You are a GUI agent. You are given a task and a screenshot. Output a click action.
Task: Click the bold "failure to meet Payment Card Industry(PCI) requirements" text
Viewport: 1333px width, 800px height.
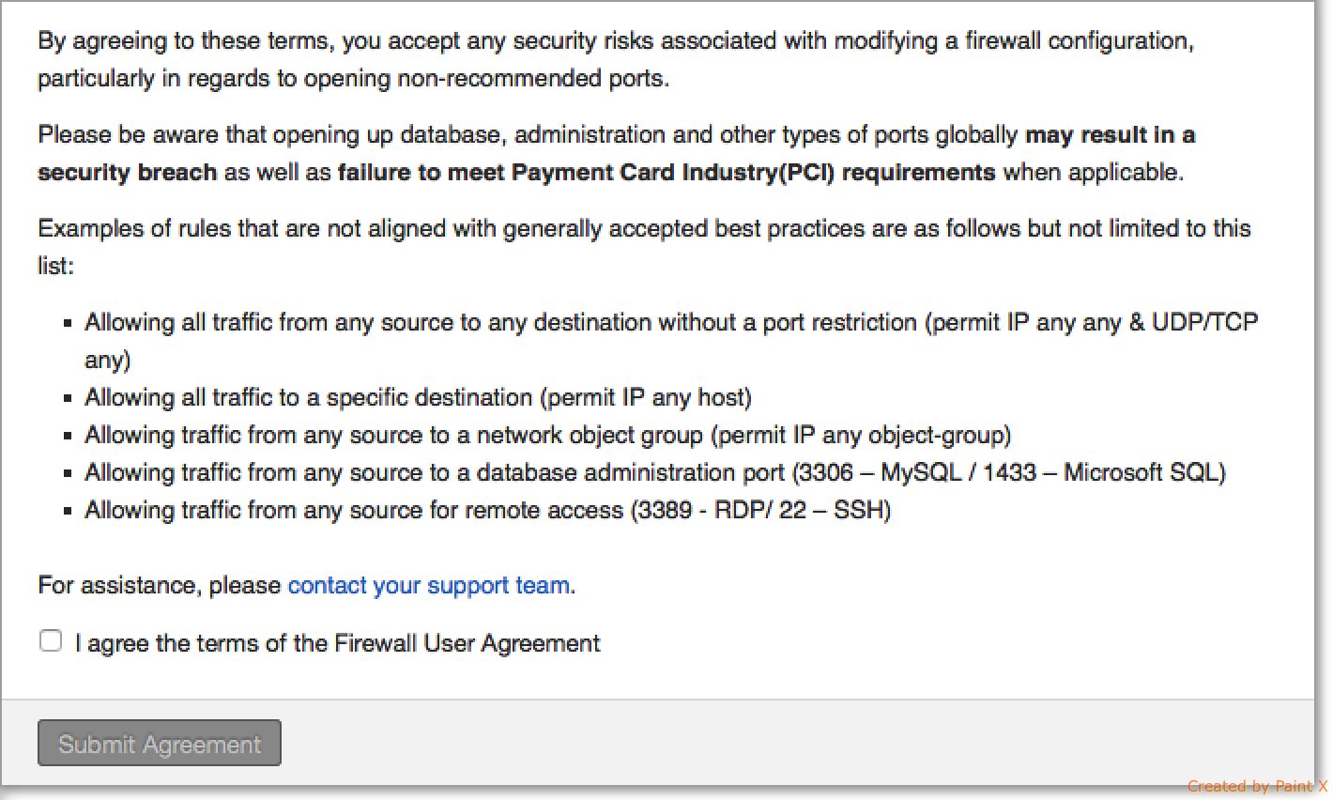666,173
